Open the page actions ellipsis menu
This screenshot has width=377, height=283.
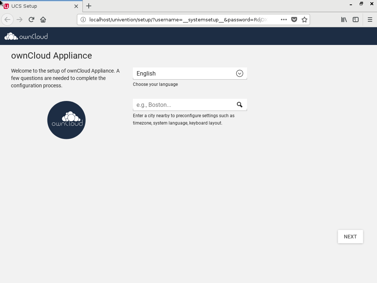click(x=284, y=20)
